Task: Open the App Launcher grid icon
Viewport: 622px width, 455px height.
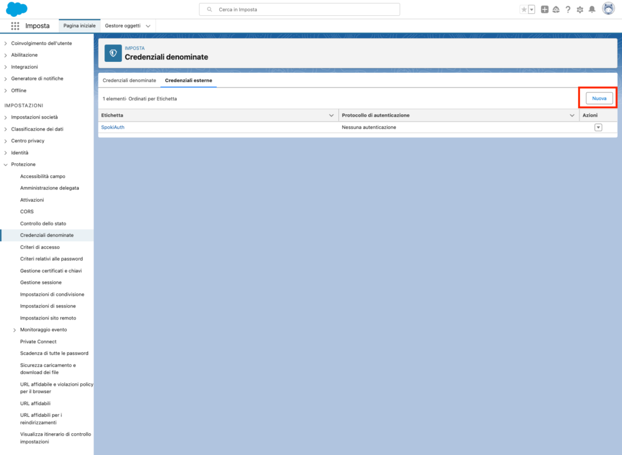Action: [x=15, y=26]
